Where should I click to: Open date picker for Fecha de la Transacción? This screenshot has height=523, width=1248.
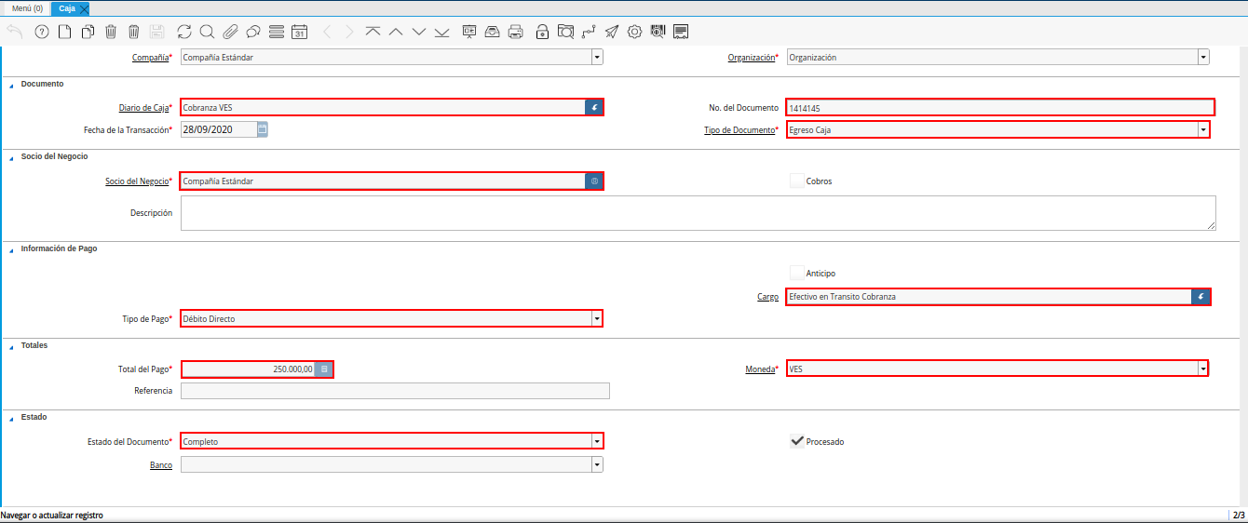263,129
